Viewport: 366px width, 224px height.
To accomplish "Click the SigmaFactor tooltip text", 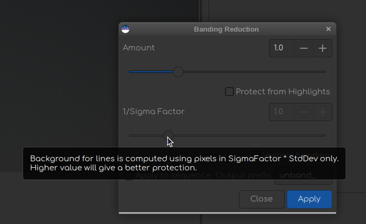I will point(184,163).
